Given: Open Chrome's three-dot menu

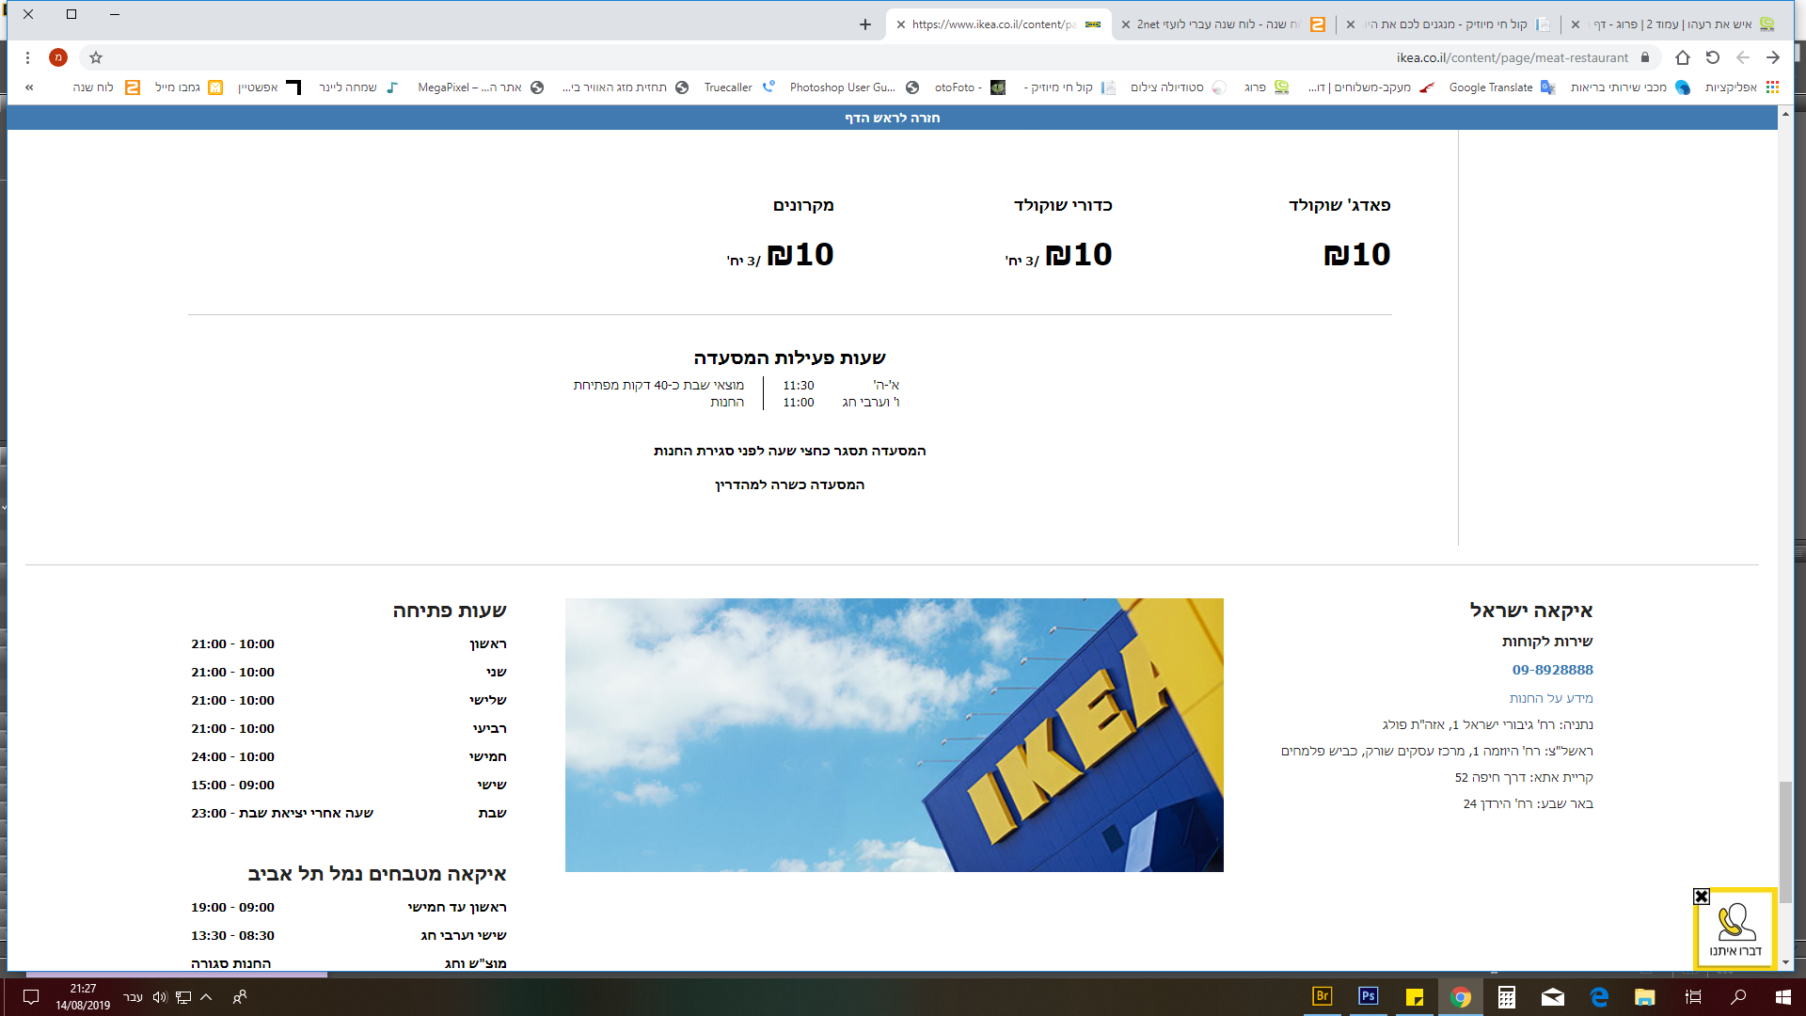Looking at the screenshot, I should coord(28,57).
